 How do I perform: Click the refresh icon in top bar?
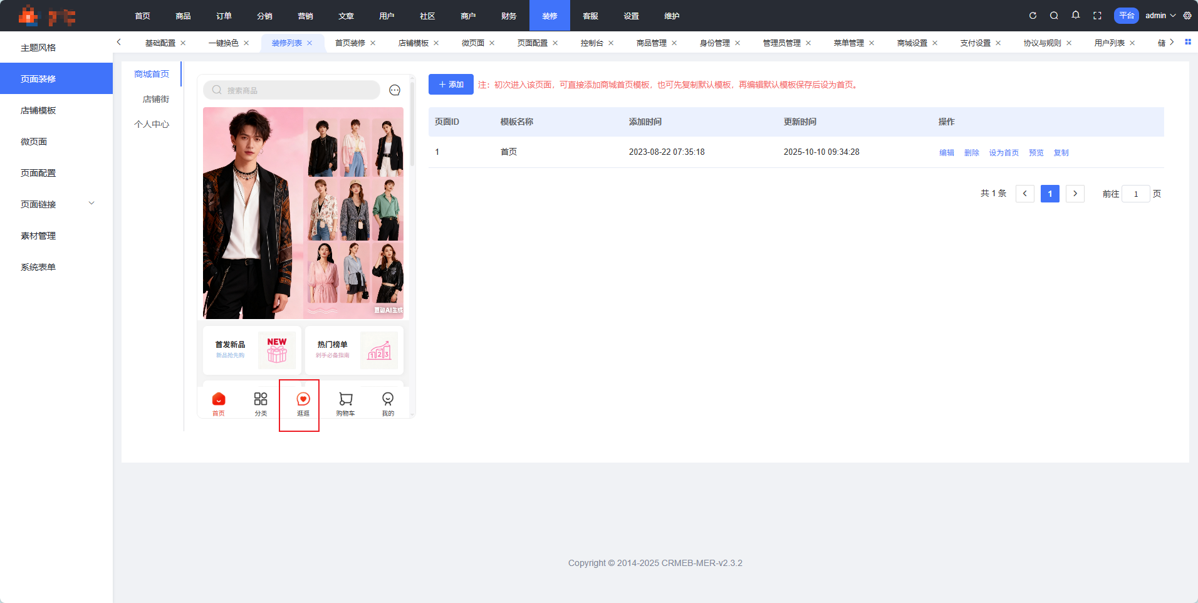coord(1033,16)
